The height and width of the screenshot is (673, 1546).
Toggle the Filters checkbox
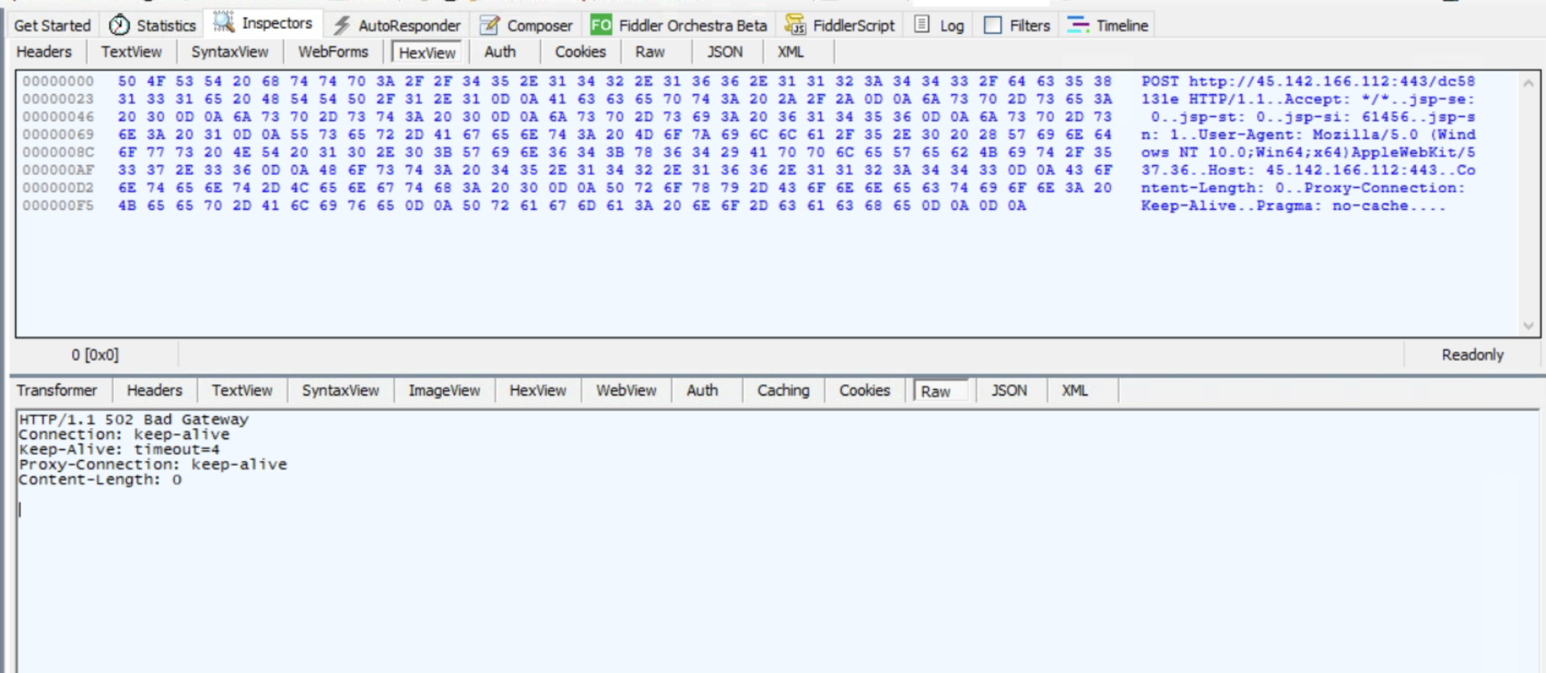(993, 25)
